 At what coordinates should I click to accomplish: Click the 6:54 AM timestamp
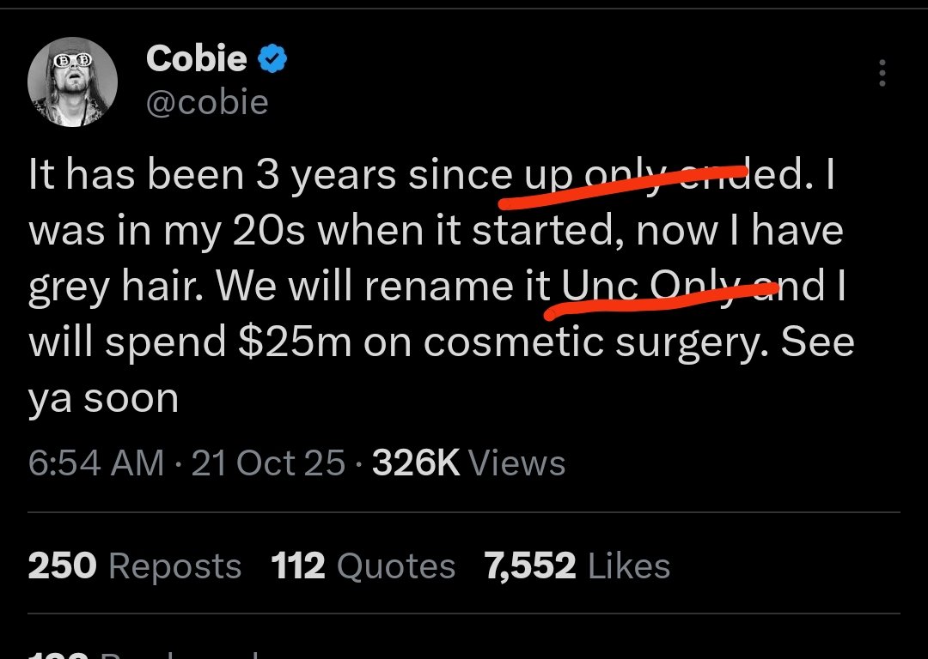coord(95,463)
